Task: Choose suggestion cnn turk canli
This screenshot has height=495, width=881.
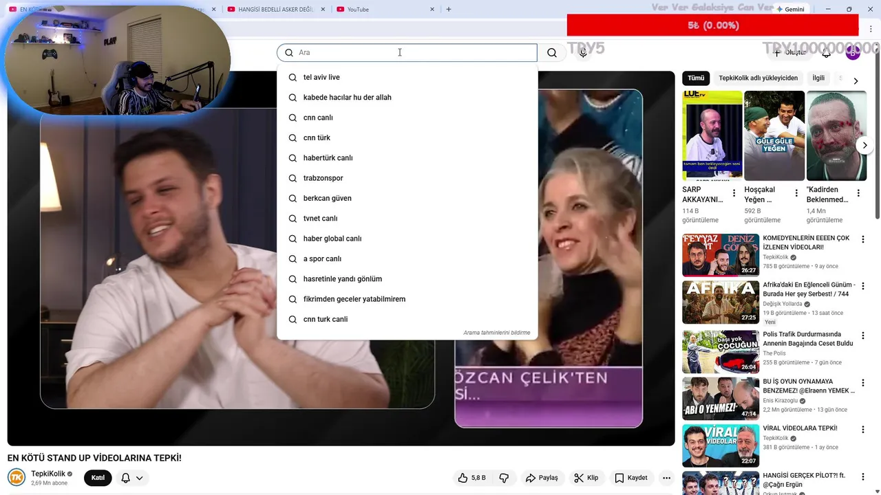Action: point(407,319)
